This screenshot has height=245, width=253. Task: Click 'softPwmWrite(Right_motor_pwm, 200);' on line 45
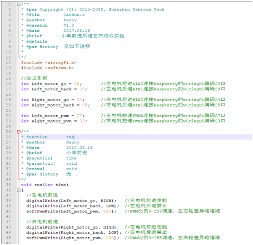click(x=73, y=238)
